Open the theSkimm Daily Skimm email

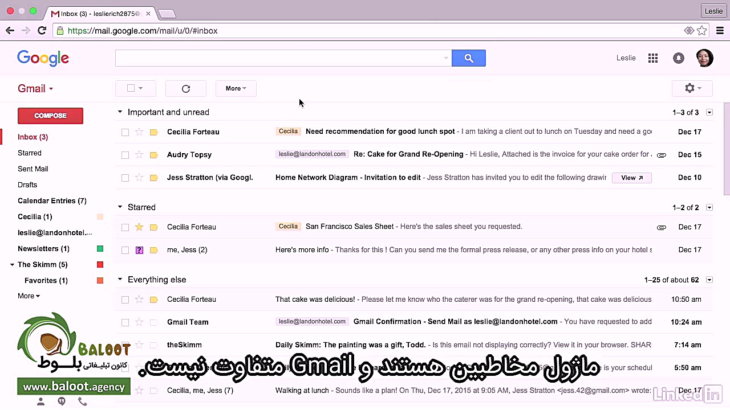point(413,345)
